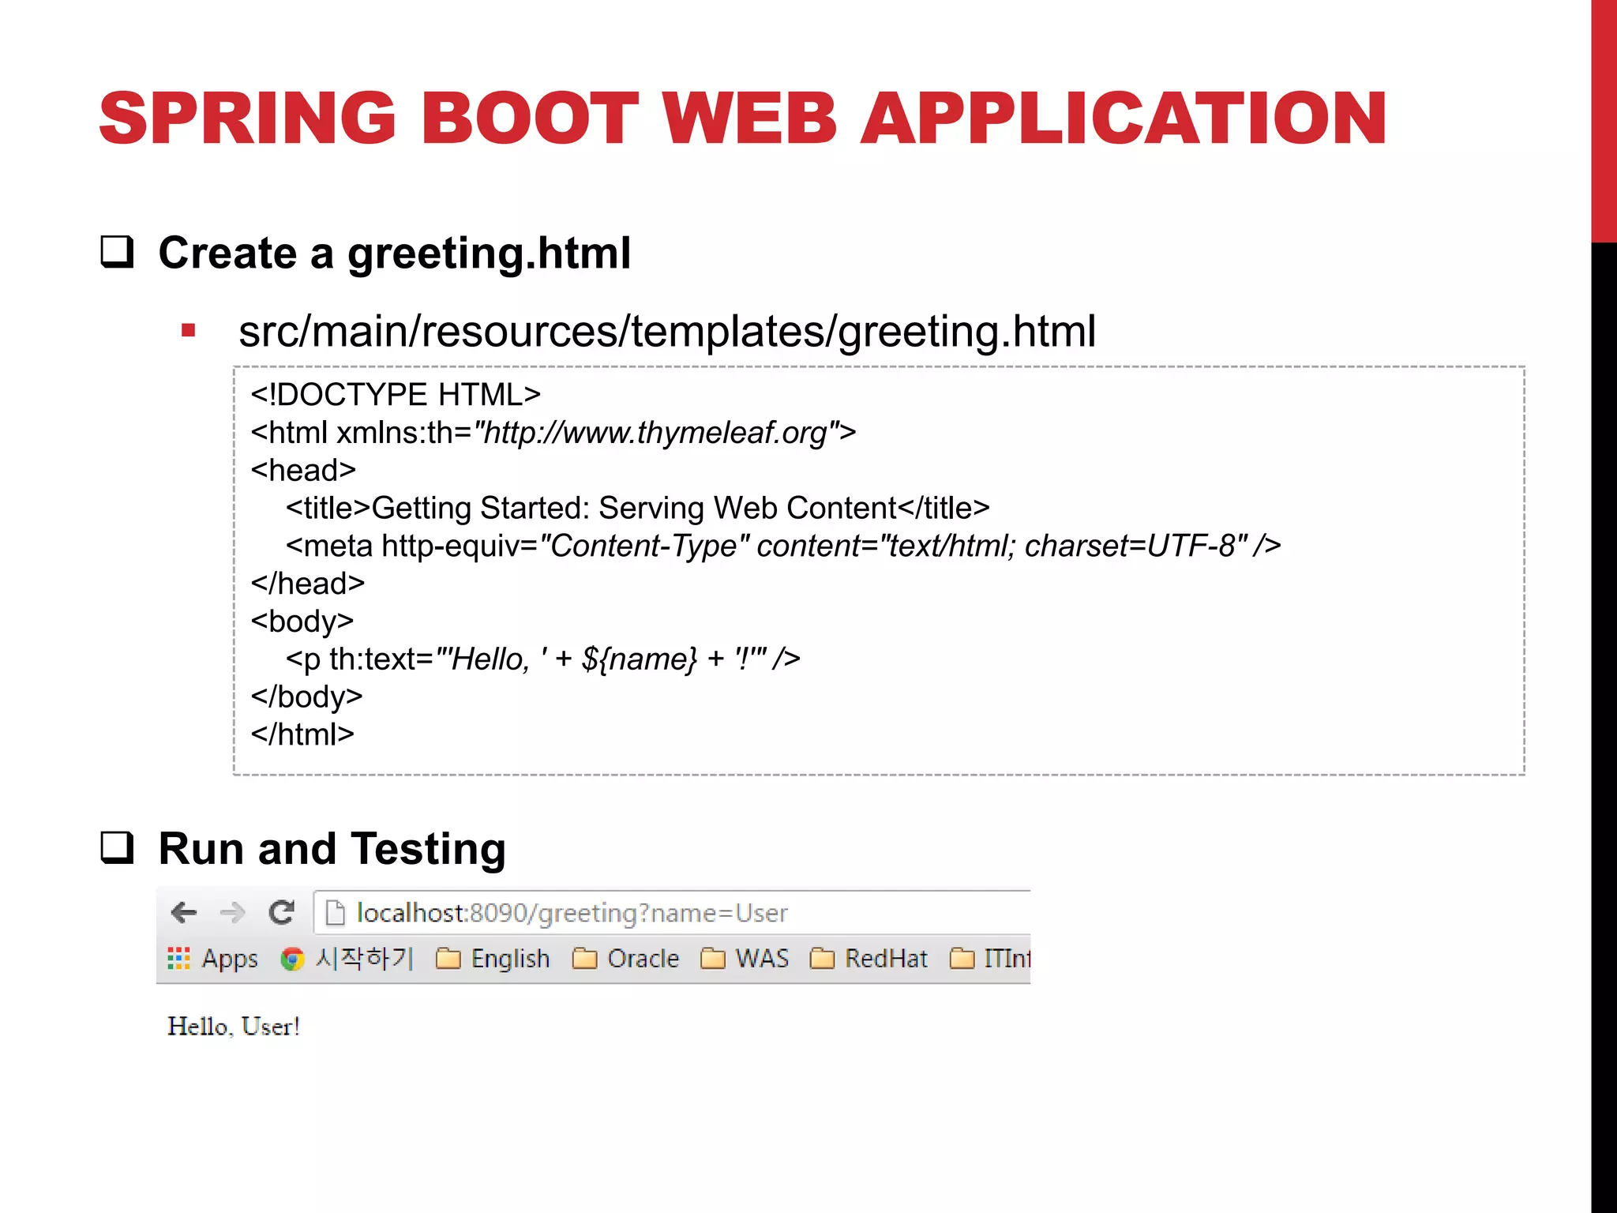Open the ITInf bookmarks folder
This screenshot has width=1617, height=1213.
coord(991,959)
